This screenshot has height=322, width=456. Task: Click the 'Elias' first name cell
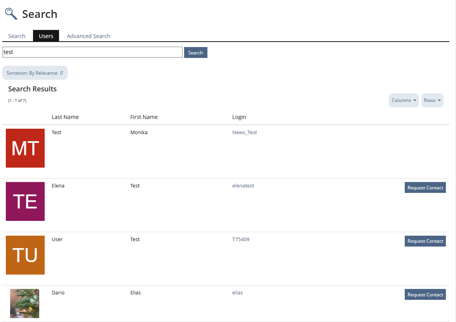[x=136, y=292]
